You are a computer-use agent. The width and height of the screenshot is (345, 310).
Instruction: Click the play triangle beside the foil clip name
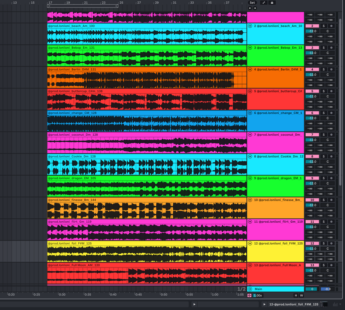(x=264, y=304)
